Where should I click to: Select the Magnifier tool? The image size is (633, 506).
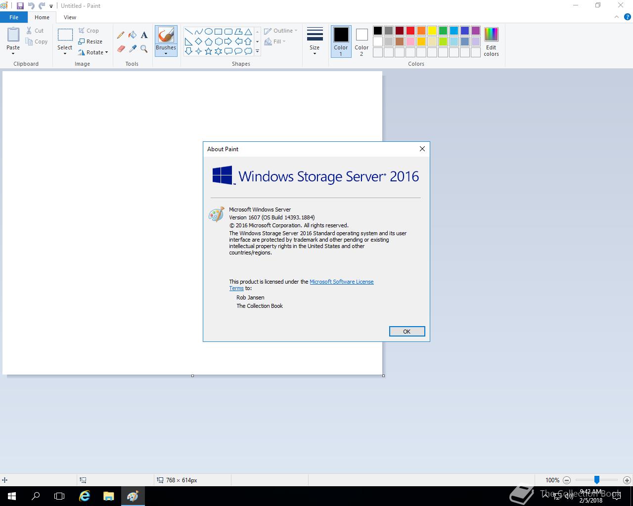144,48
